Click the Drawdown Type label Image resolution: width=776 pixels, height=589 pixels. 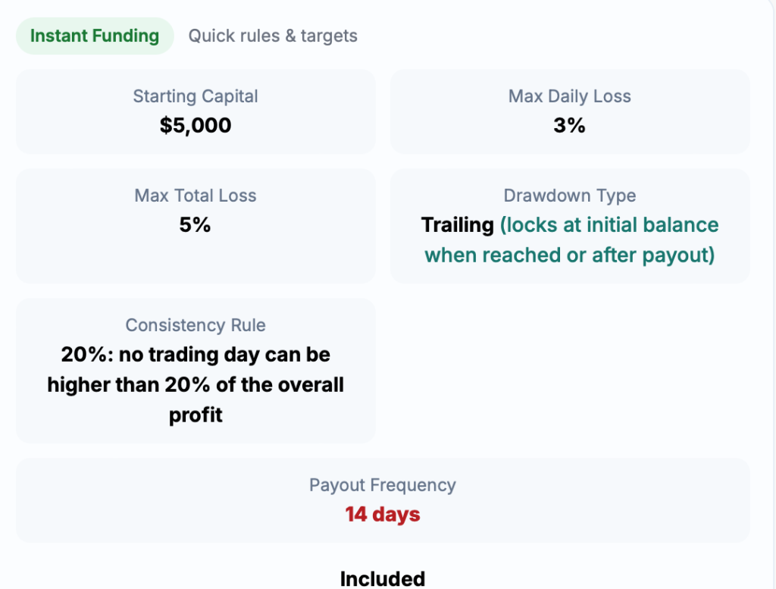click(x=569, y=196)
